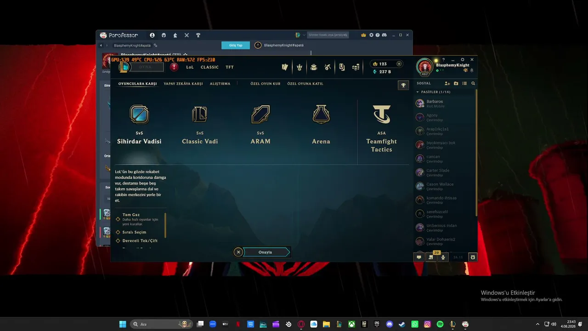588x331 pixels.
Task: Open the OYUNCULARA KARŞI tab
Action: pyautogui.click(x=138, y=84)
